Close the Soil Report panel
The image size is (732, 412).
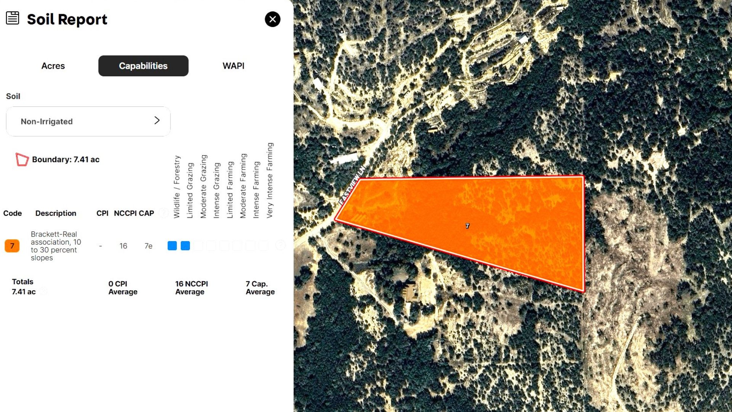tap(273, 19)
